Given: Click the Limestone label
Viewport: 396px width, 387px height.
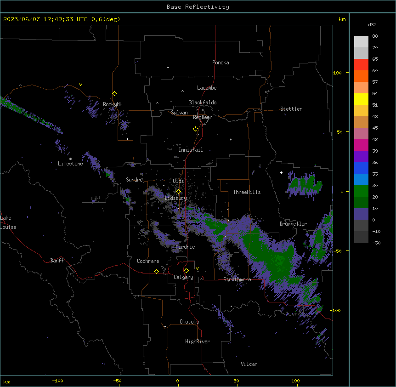Looking at the screenshot, I should pyautogui.click(x=70, y=164).
